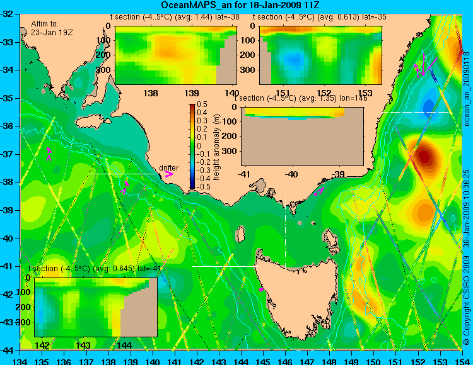
Task: Click the white dashed section line at longitude 146
Action: [x=285, y=232]
